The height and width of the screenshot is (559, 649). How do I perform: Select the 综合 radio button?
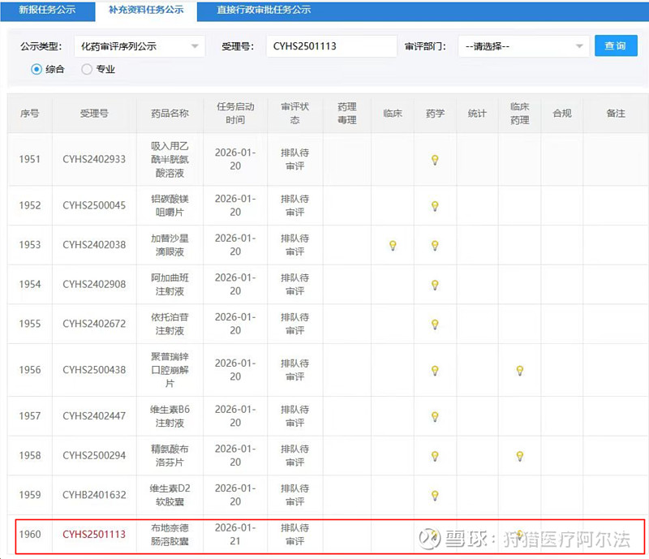tap(37, 69)
